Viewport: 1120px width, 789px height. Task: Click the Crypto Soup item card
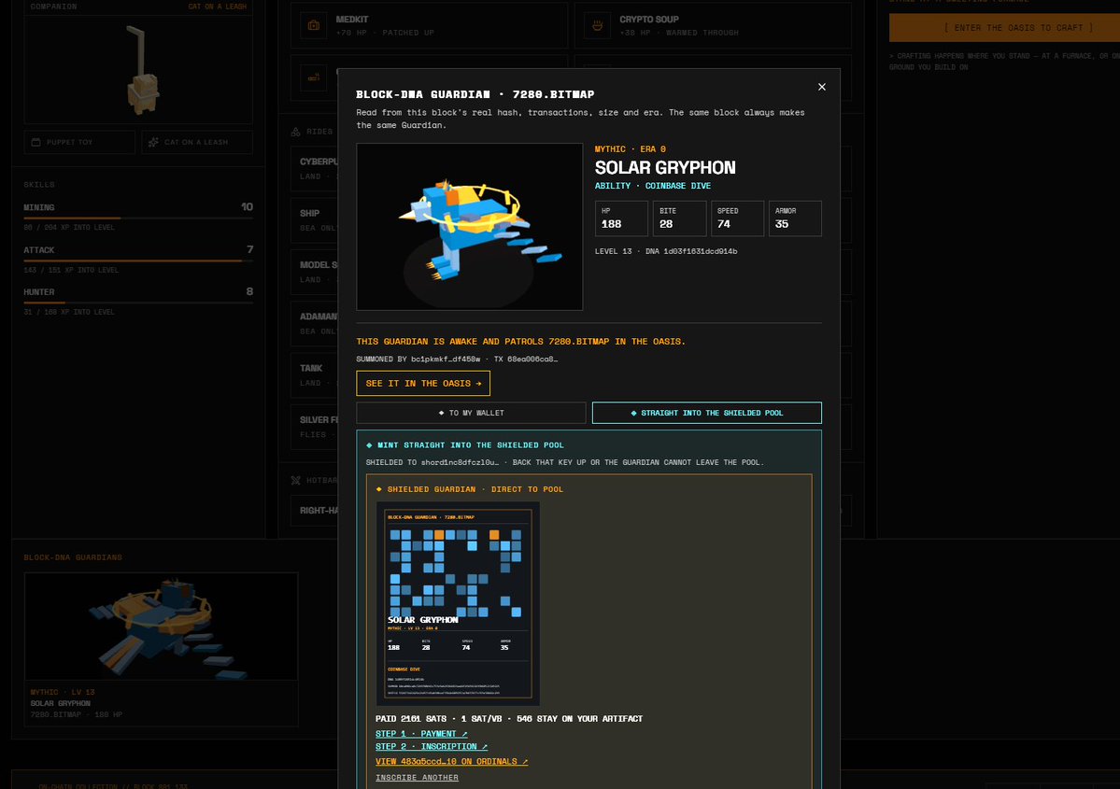[x=713, y=26]
